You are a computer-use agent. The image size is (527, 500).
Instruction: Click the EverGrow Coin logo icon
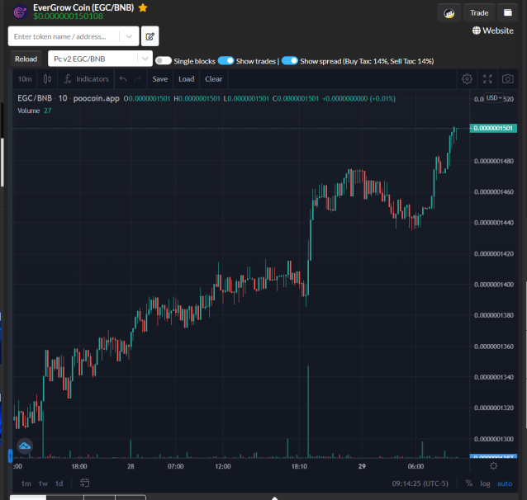[20, 12]
